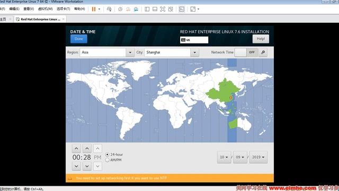Image resolution: width=339 pixels, height=191 pixels.
Task: Click the revert to snapshot icon
Action: point(128,9)
